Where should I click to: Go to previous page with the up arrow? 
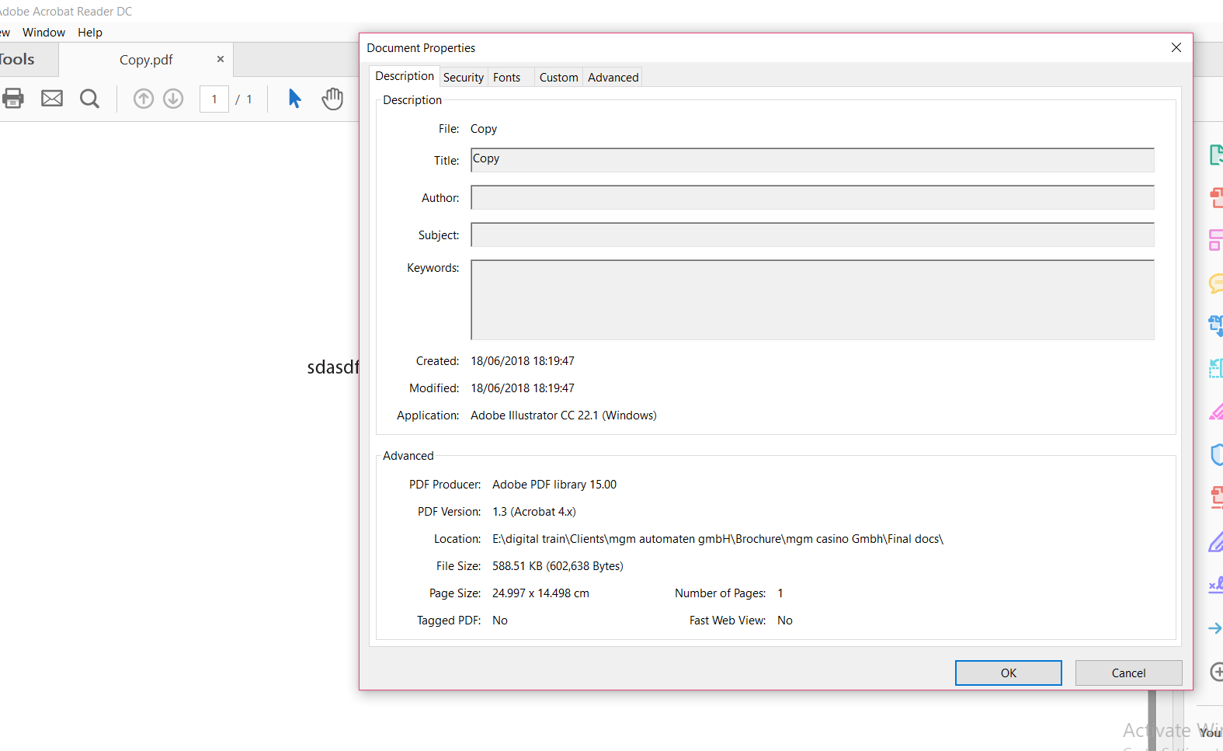(x=144, y=99)
